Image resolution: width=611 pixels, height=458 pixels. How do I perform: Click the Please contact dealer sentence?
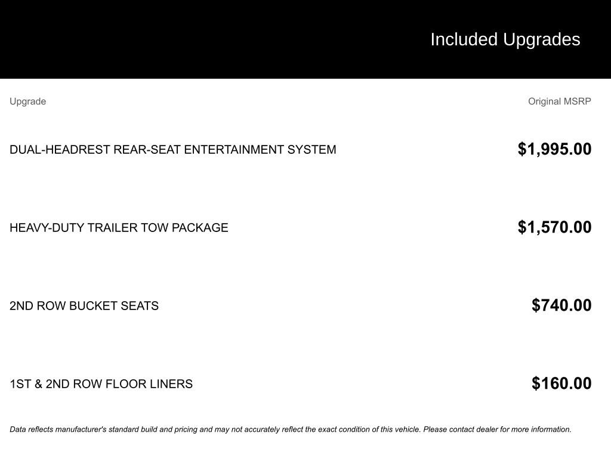497,429
